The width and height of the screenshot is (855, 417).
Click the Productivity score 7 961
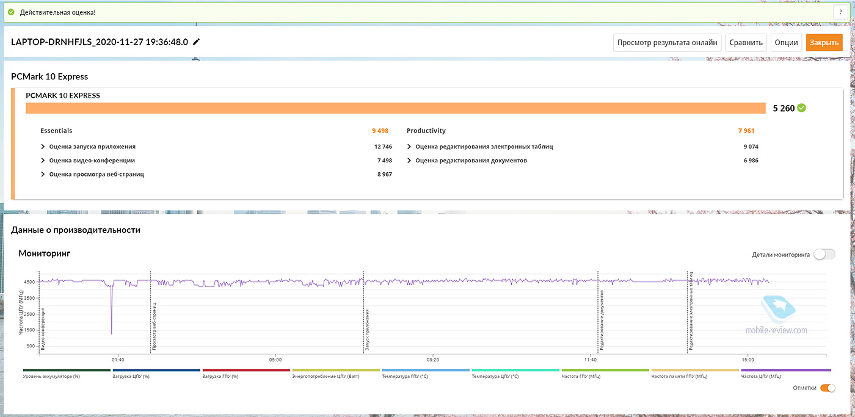pyautogui.click(x=748, y=131)
